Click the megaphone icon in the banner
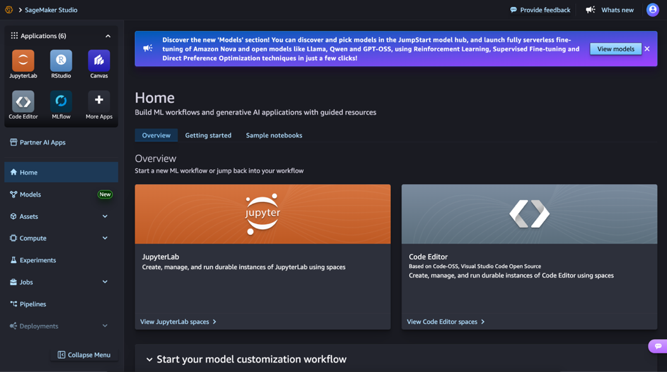 (148, 48)
